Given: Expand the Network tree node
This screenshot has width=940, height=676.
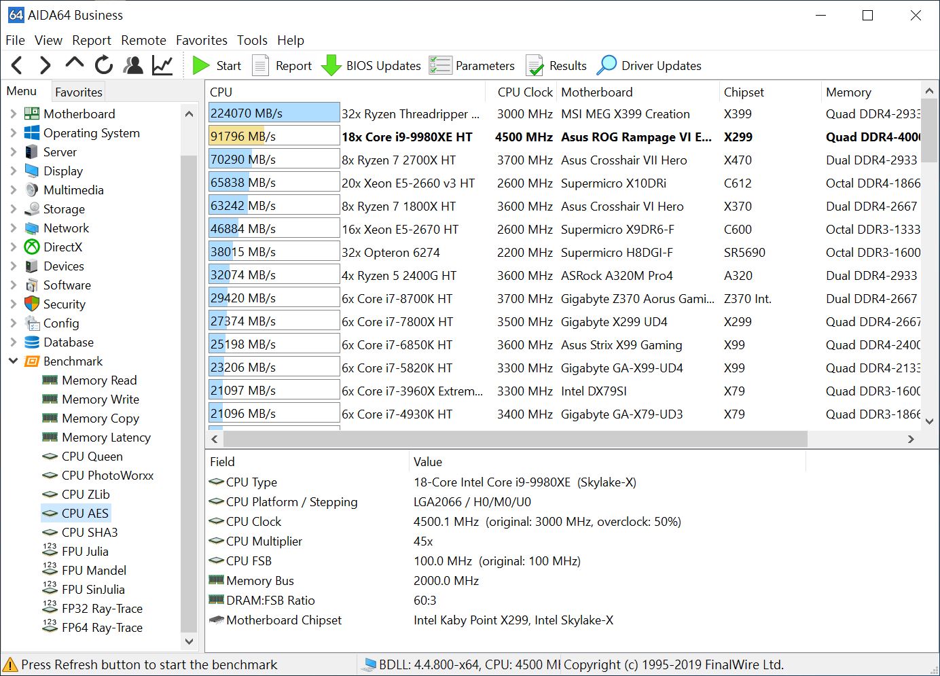Looking at the screenshot, I should [13, 228].
